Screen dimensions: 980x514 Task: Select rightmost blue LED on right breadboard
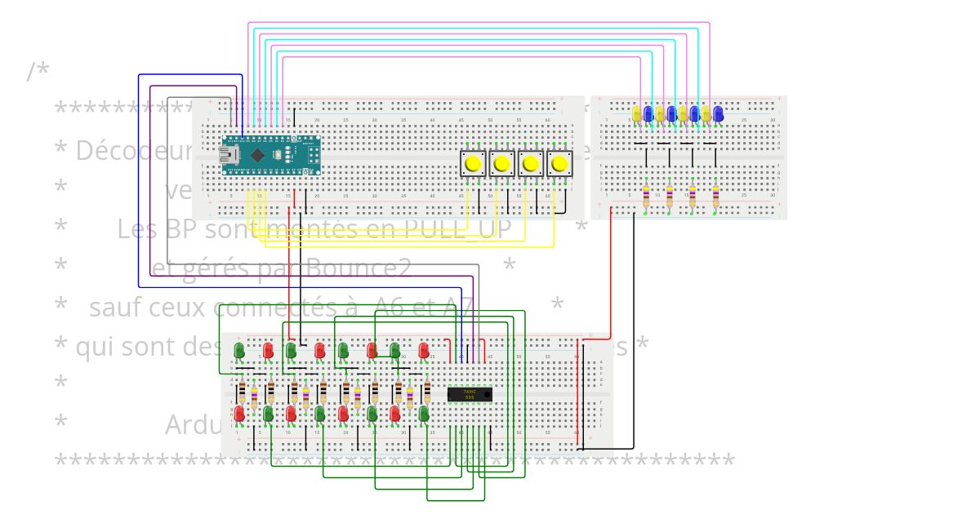coord(719,113)
